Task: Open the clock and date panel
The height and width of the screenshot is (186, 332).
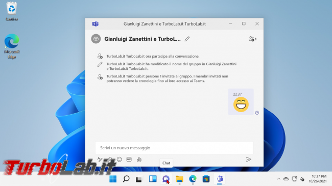Action: tap(317, 179)
